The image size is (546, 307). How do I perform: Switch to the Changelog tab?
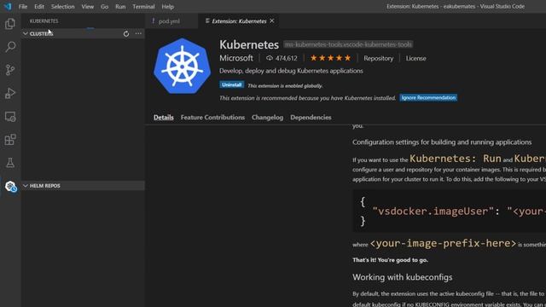[x=267, y=118]
